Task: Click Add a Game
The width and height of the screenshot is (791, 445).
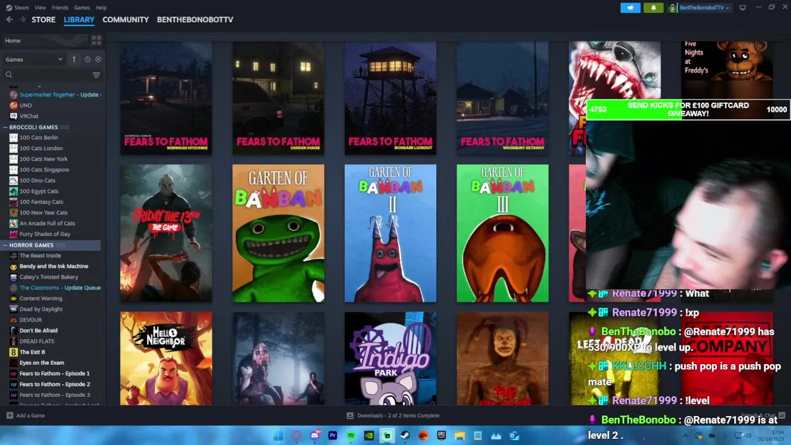Action: [x=25, y=415]
